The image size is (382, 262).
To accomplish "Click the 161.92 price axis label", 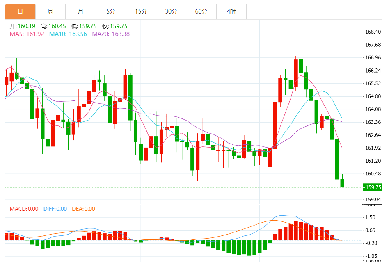I will pyautogui.click(x=373, y=148).
